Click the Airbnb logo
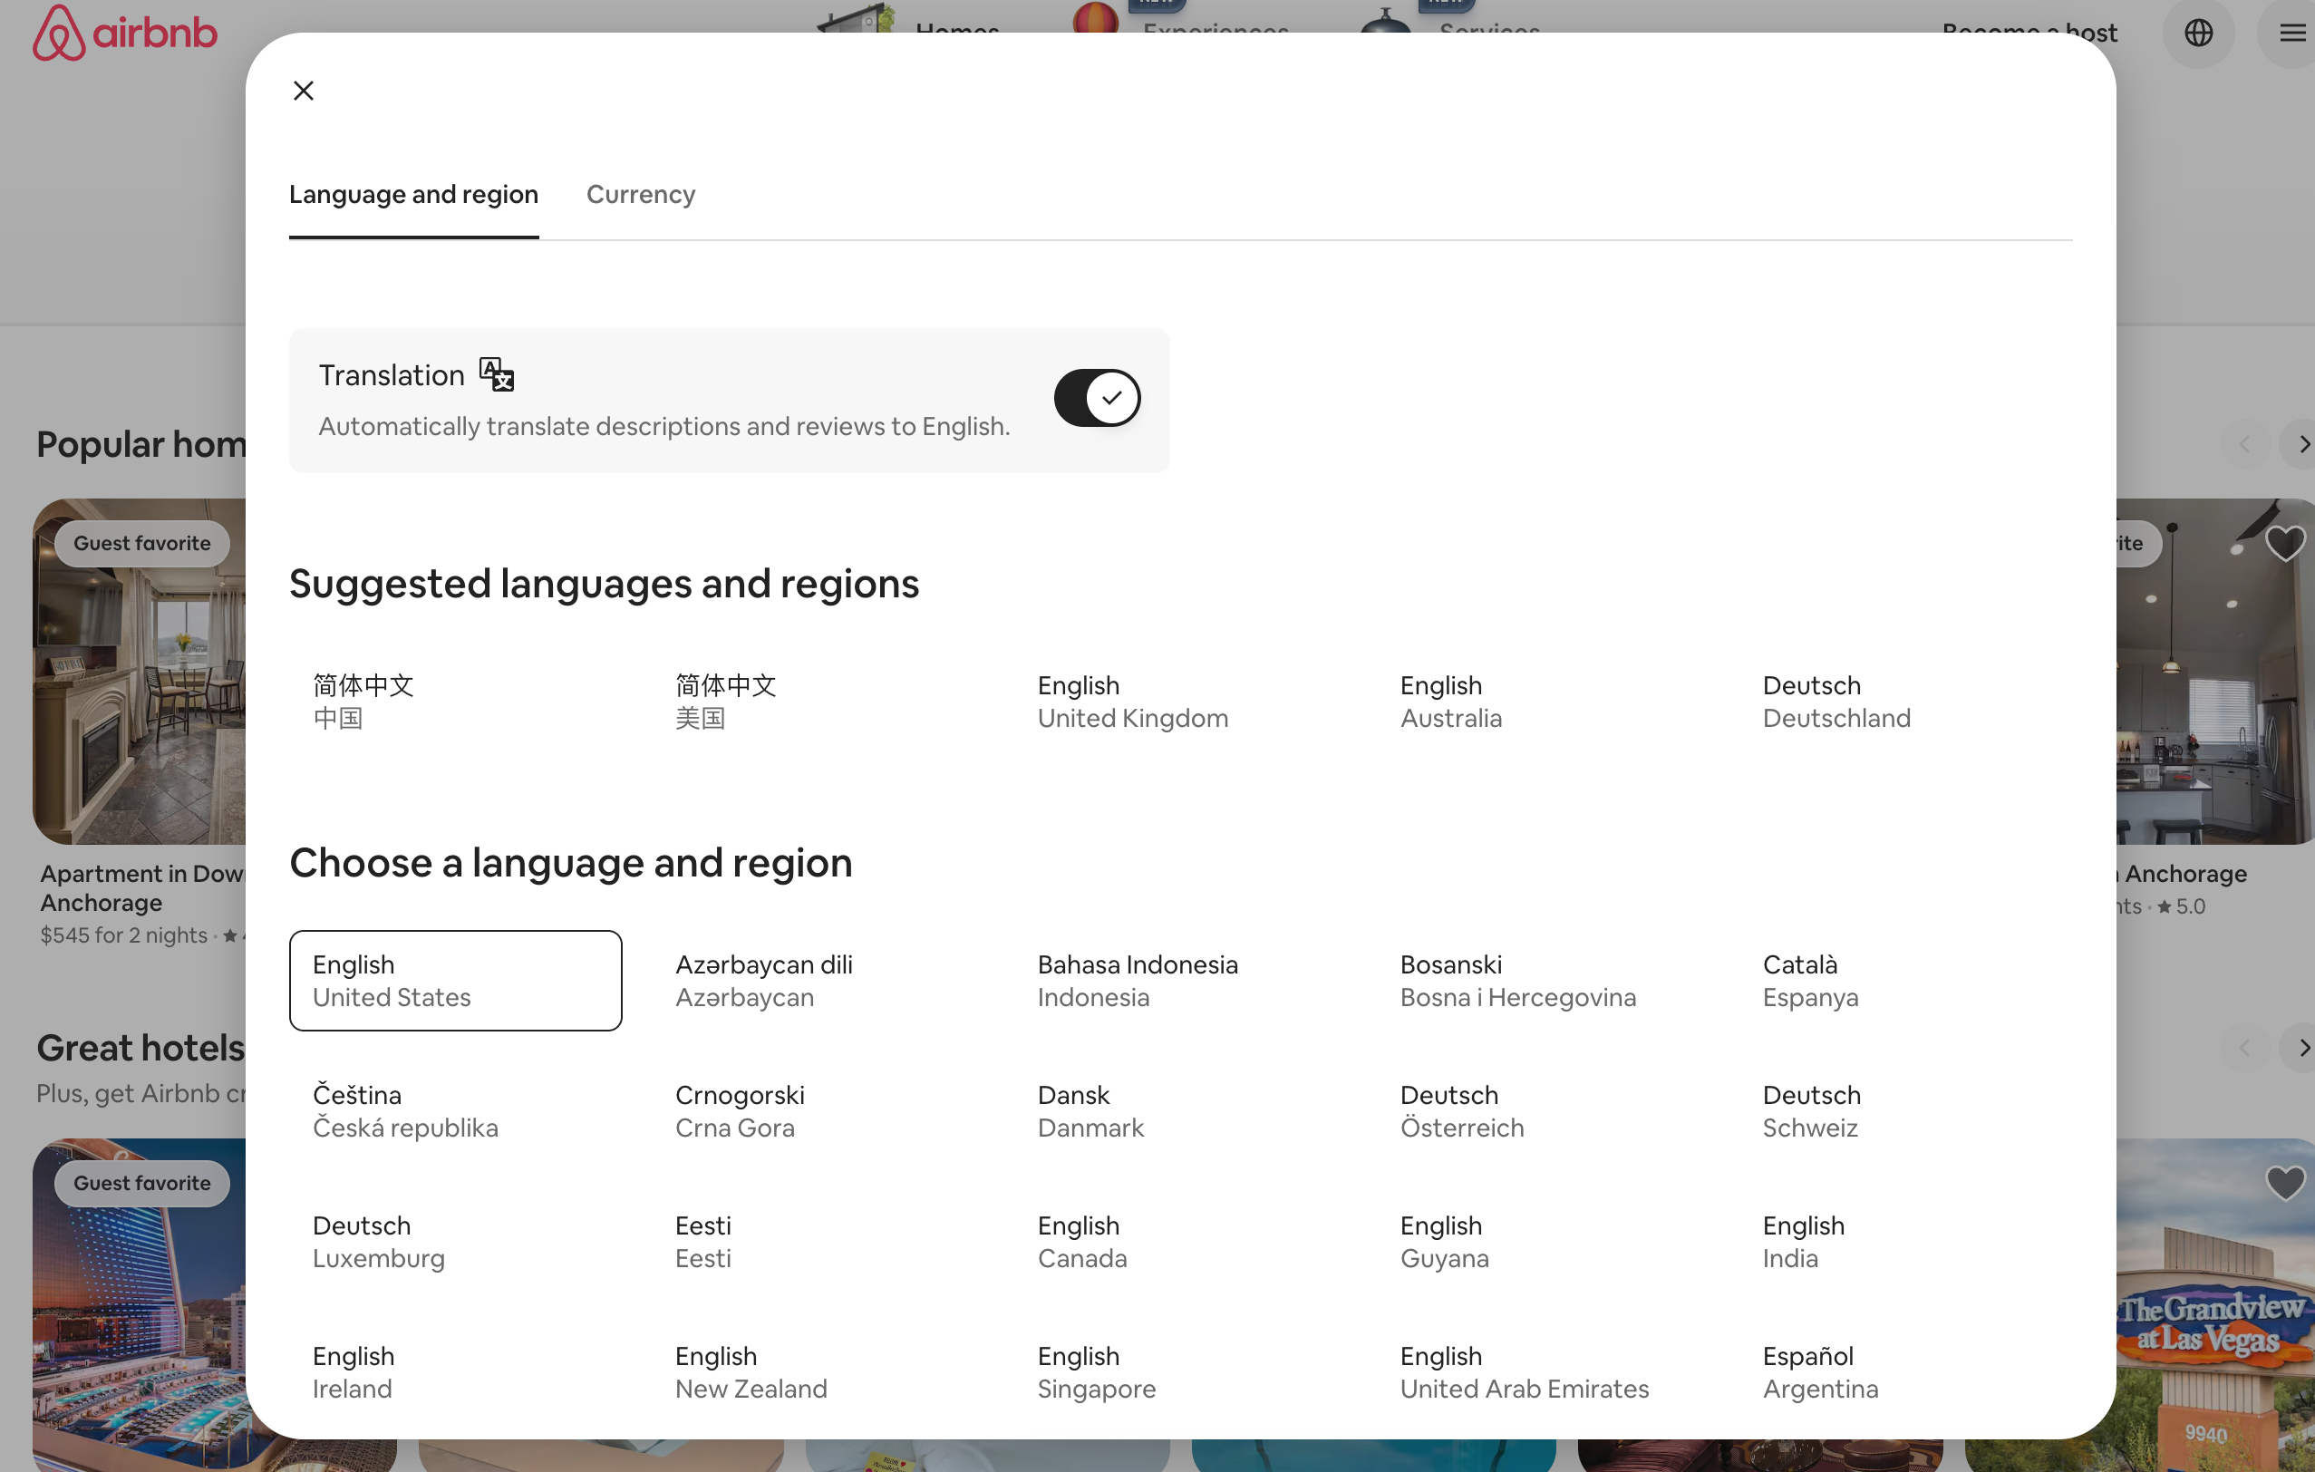The image size is (2315, 1472). pos(125,33)
